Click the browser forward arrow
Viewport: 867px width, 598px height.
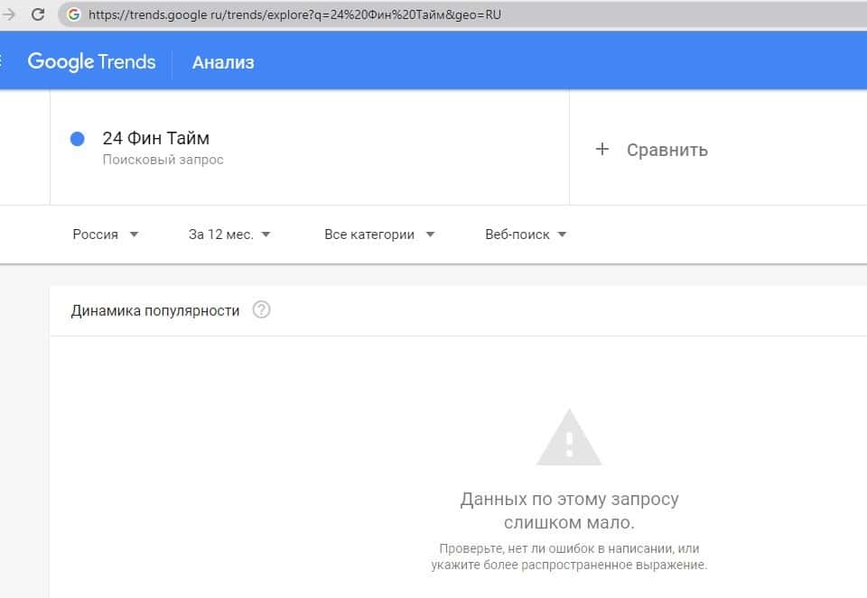point(10,14)
